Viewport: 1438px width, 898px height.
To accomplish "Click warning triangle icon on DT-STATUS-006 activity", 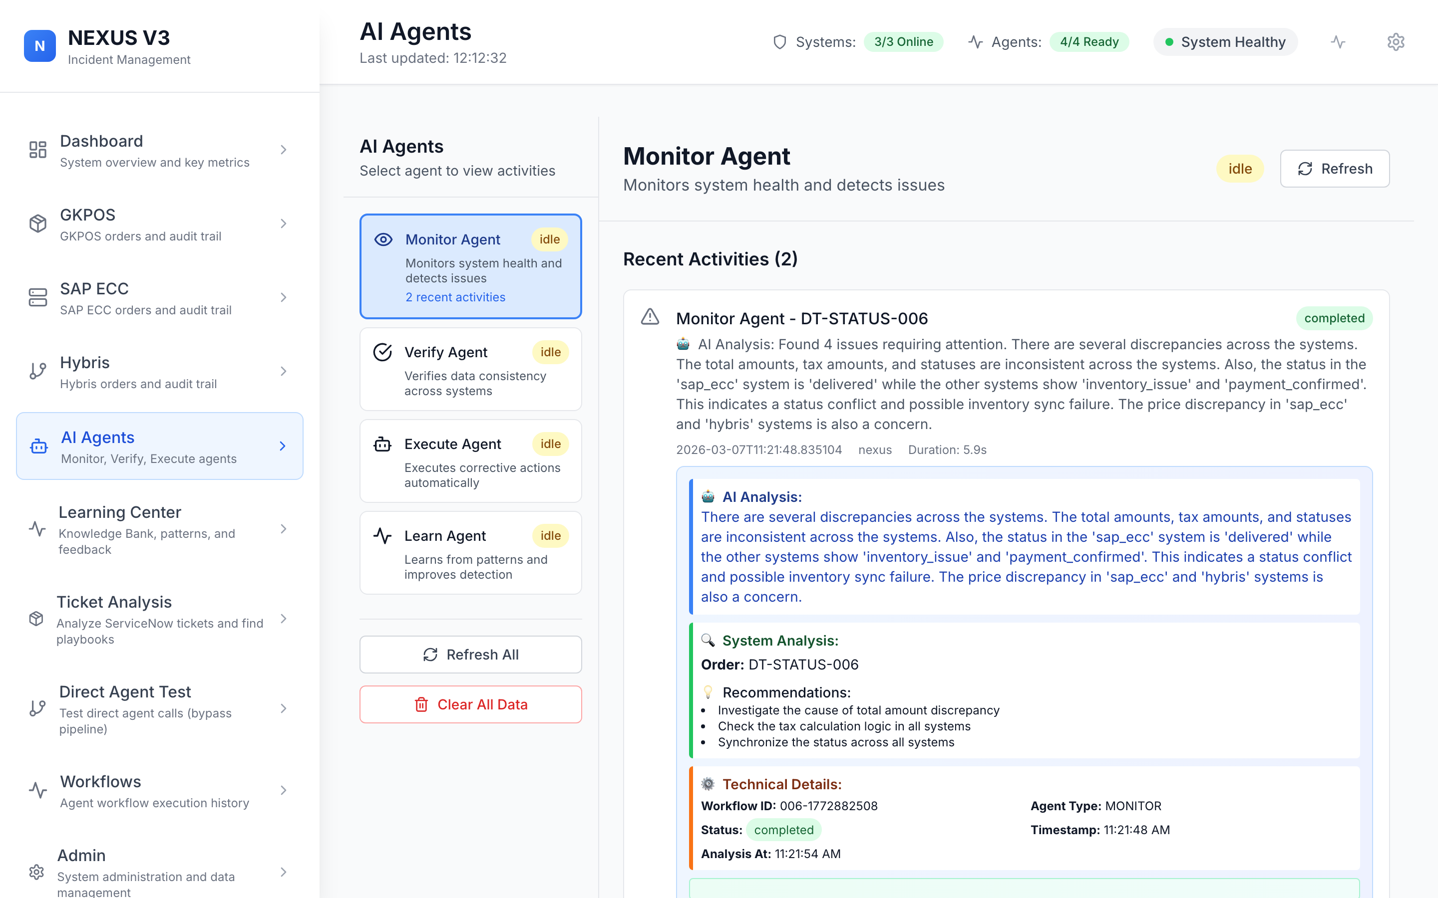I will click(x=650, y=317).
